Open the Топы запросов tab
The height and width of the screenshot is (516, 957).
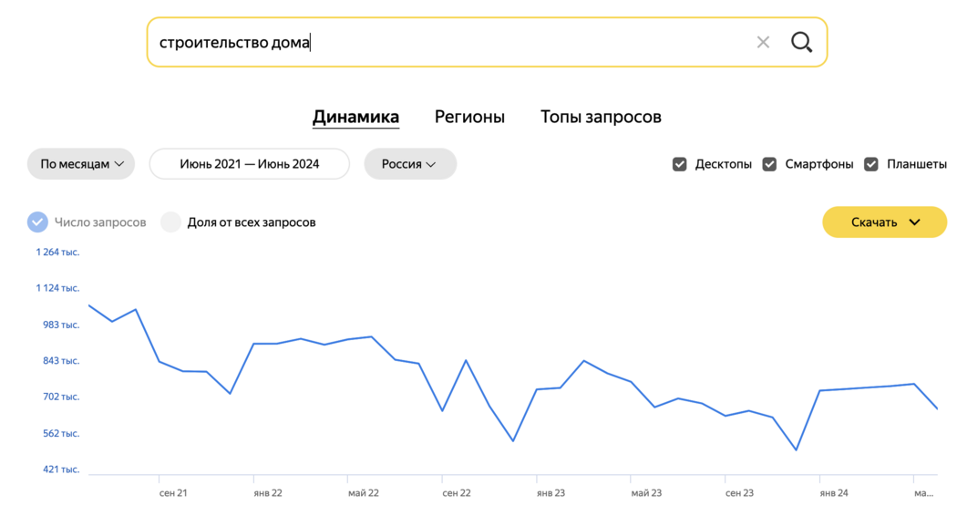tap(601, 117)
